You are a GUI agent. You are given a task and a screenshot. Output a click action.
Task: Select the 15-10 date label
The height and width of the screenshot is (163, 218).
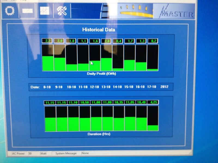point(129,87)
